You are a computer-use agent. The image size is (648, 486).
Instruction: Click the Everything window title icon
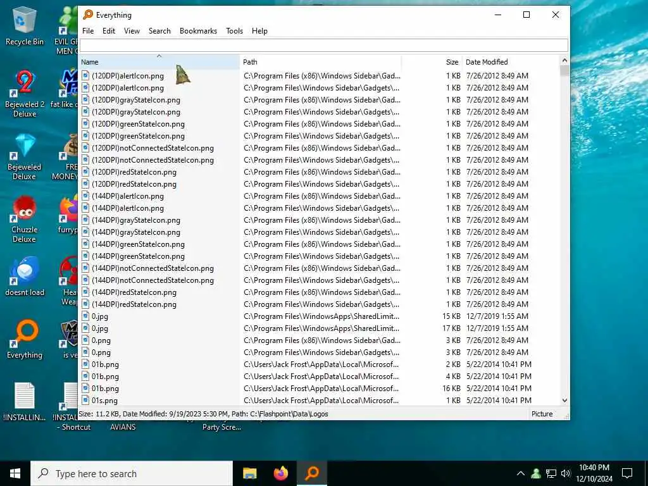pyautogui.click(x=88, y=15)
